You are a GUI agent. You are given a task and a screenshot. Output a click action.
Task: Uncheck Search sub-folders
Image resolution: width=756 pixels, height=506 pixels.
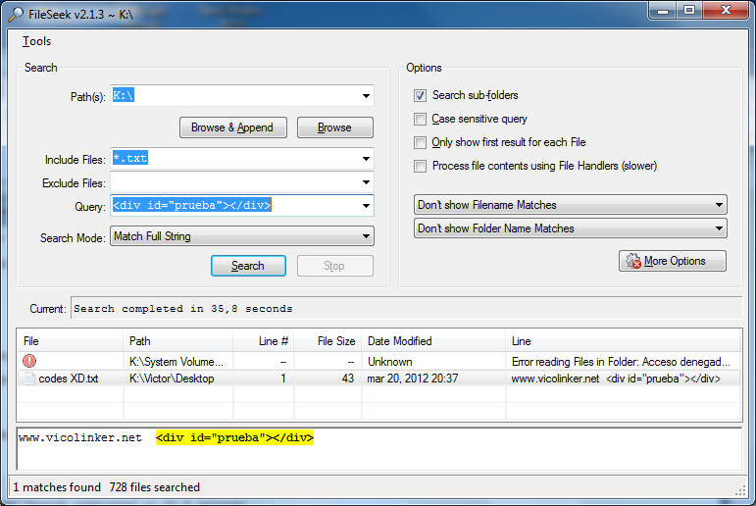tap(420, 95)
